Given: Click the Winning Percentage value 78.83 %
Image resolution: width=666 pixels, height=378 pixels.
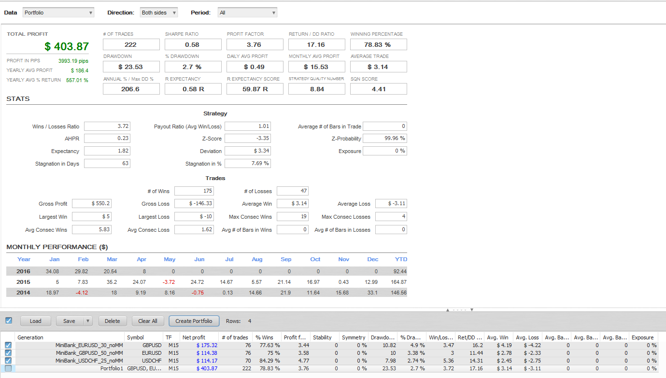Looking at the screenshot, I should 378,44.
